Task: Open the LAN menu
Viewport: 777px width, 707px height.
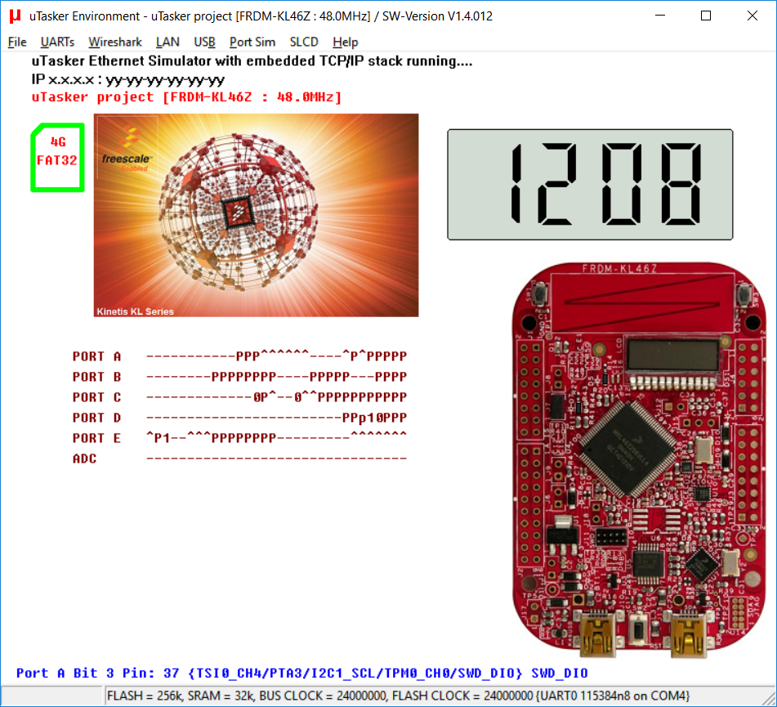Action: click(x=167, y=43)
